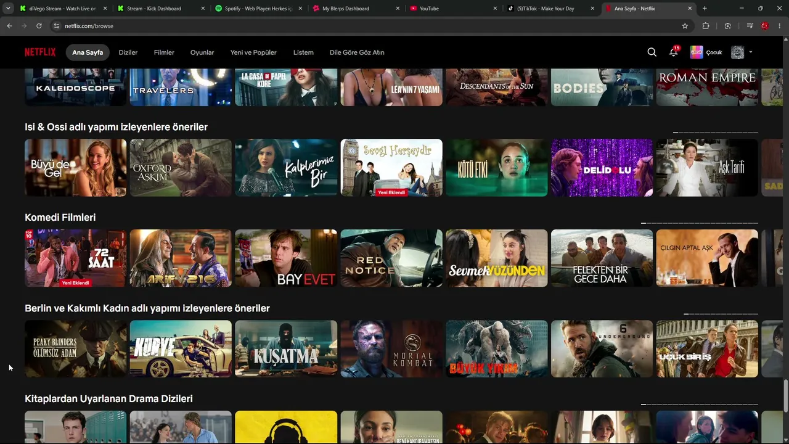Click the scrollbar up arrow
This screenshot has width=789, height=444.
pos(785,40)
